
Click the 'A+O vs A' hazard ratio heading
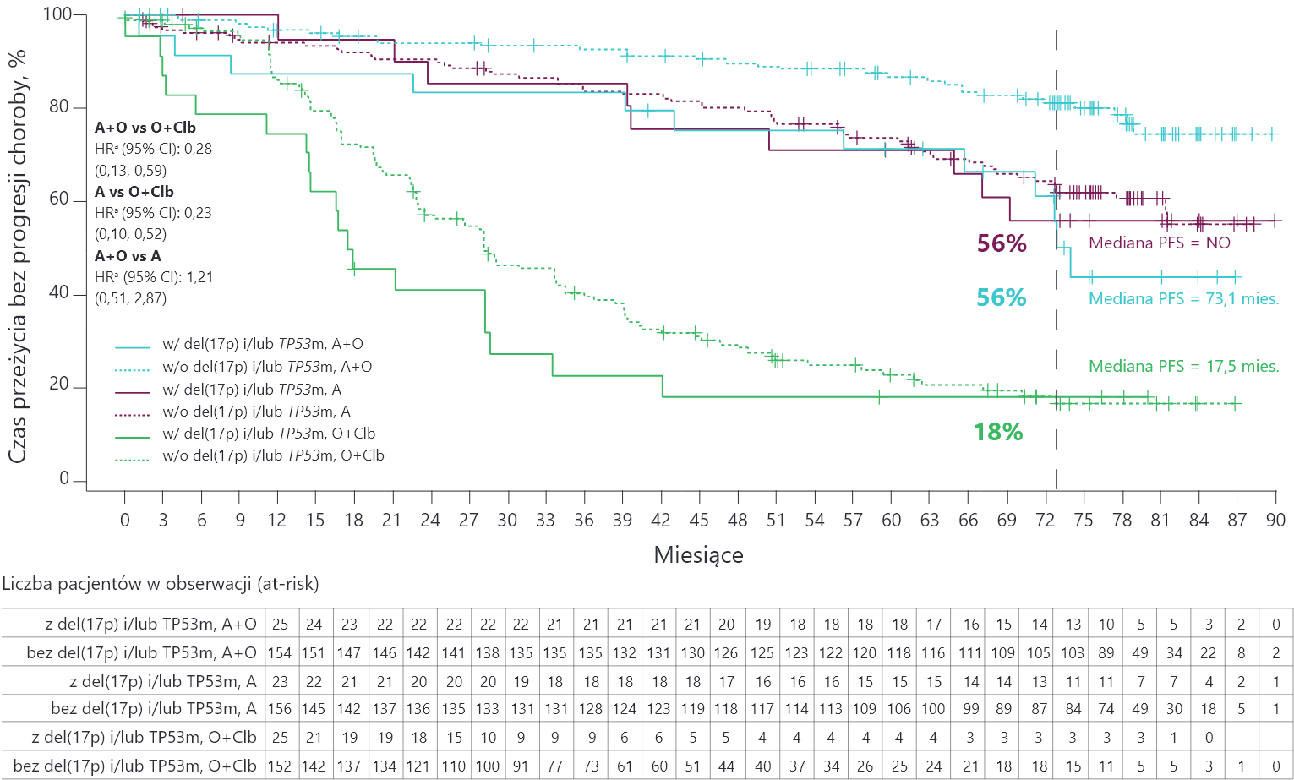(128, 255)
